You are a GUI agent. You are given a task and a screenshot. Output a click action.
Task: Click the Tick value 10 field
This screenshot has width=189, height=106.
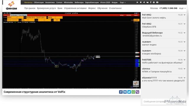[57, 20]
